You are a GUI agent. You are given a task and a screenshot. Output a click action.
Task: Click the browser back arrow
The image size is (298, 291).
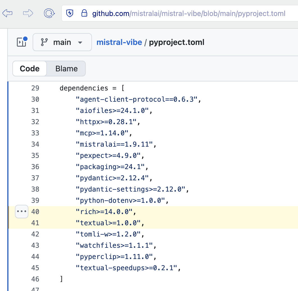[8, 13]
